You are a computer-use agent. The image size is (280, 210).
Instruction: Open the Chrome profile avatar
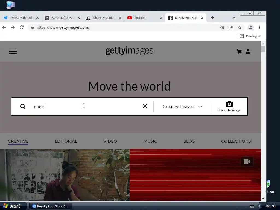(x=251, y=27)
